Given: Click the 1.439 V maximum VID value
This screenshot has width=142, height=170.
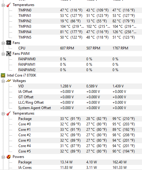Looking at the screenshot, I should point(118,86).
